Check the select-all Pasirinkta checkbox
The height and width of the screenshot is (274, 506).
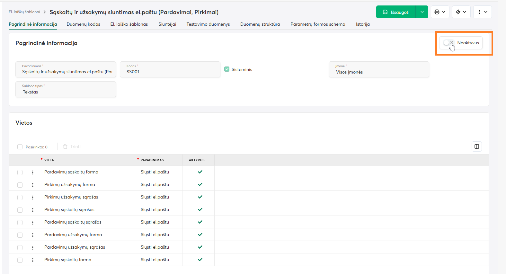(x=20, y=147)
